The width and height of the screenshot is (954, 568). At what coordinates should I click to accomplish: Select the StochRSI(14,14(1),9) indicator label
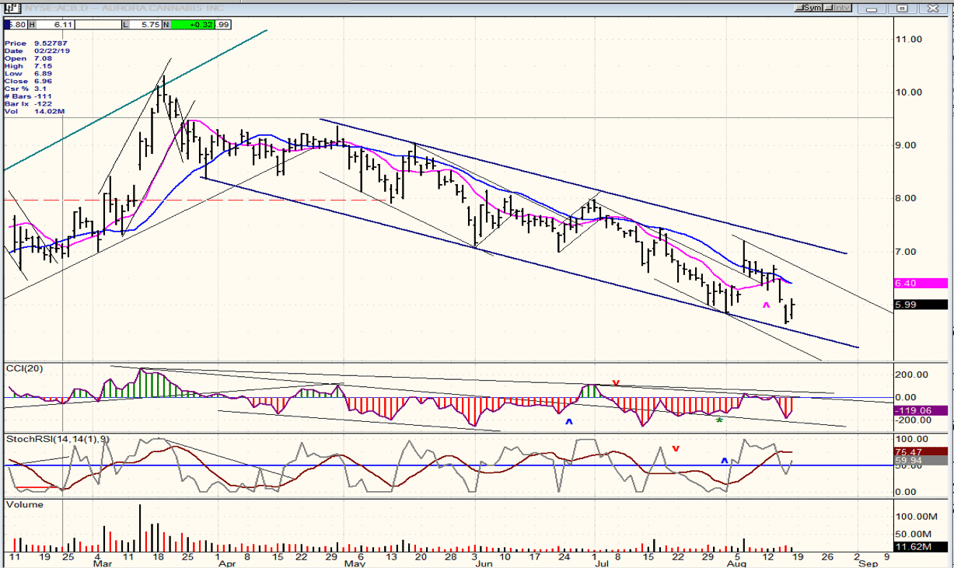[58, 439]
